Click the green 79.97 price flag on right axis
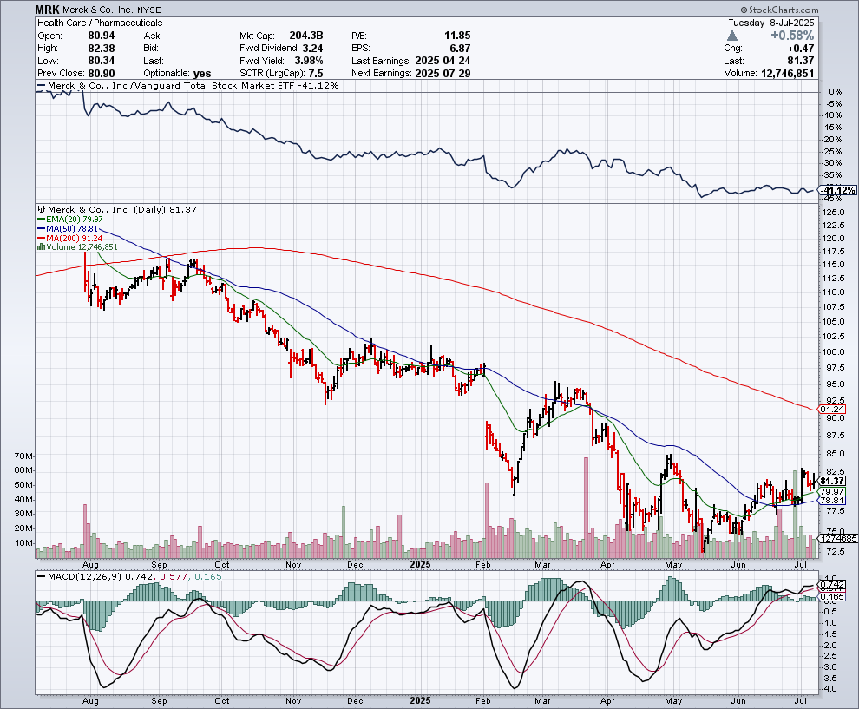 832,491
